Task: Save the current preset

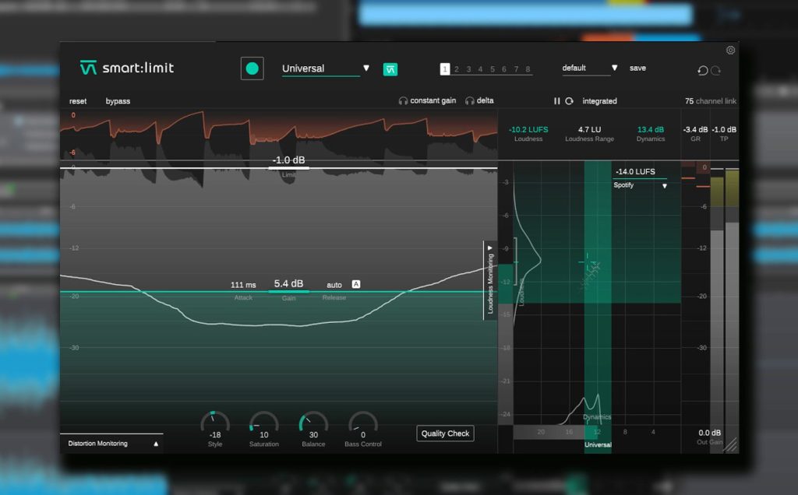Action: click(x=637, y=68)
